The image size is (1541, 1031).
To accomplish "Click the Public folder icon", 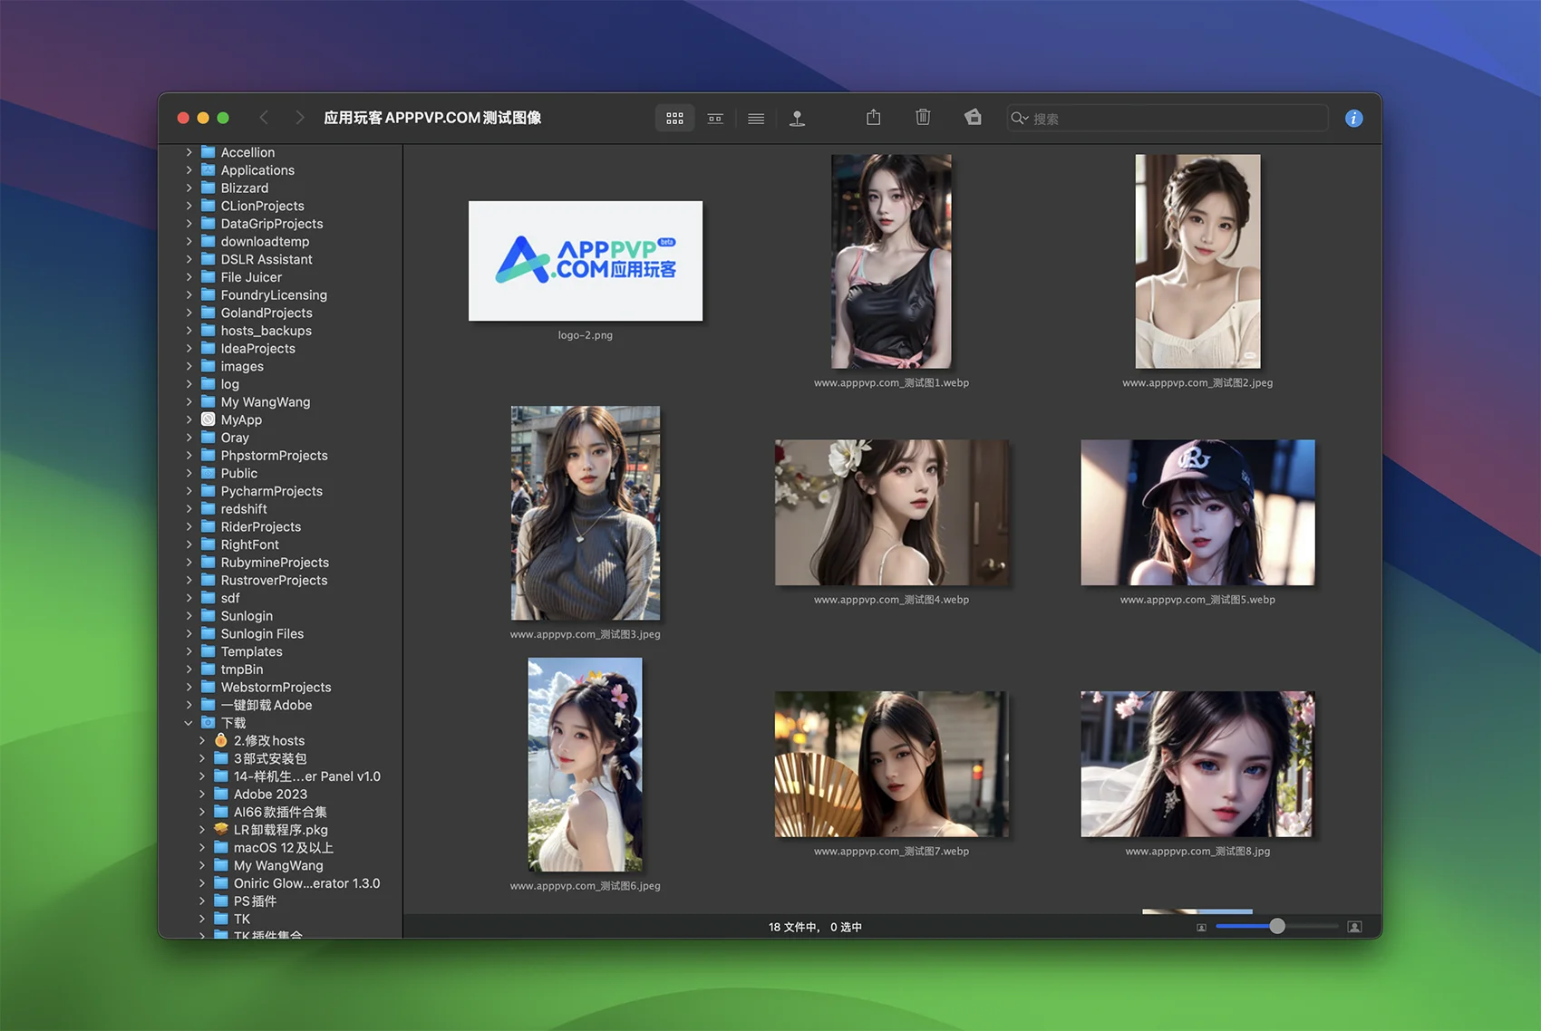I will pyautogui.click(x=208, y=473).
